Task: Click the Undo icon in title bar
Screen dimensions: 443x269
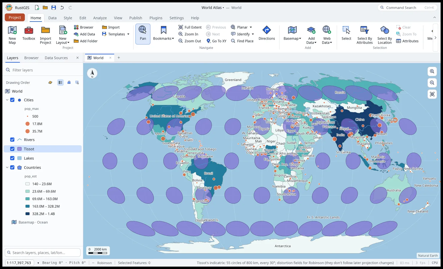Action: click(x=62, y=7)
